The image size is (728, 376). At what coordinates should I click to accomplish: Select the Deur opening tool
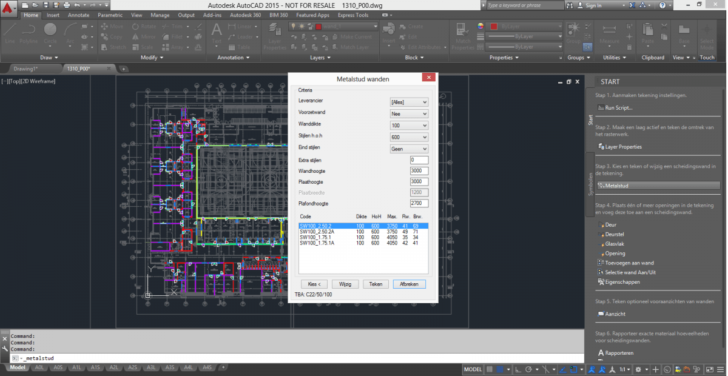tap(601, 224)
